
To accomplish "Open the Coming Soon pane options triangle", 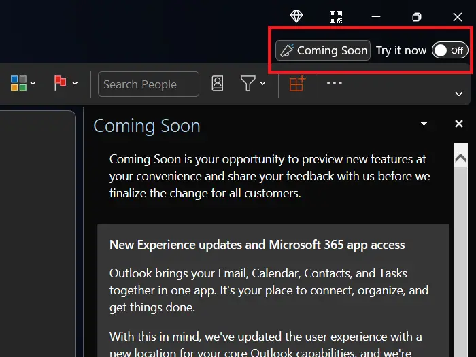I will click(424, 124).
